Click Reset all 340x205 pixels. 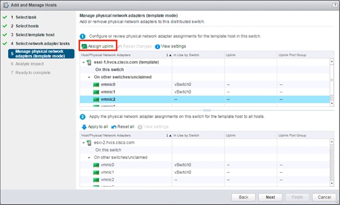click(x=123, y=127)
